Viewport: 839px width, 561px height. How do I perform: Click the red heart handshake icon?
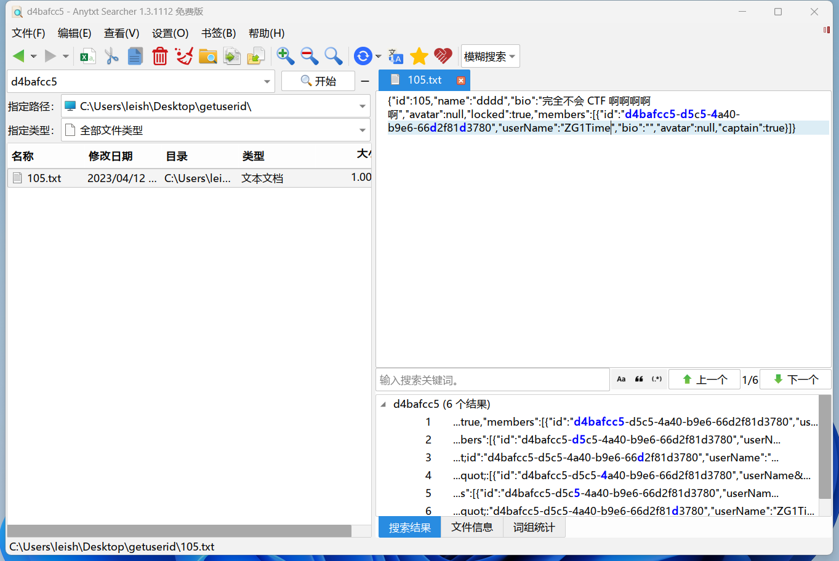[x=443, y=57]
